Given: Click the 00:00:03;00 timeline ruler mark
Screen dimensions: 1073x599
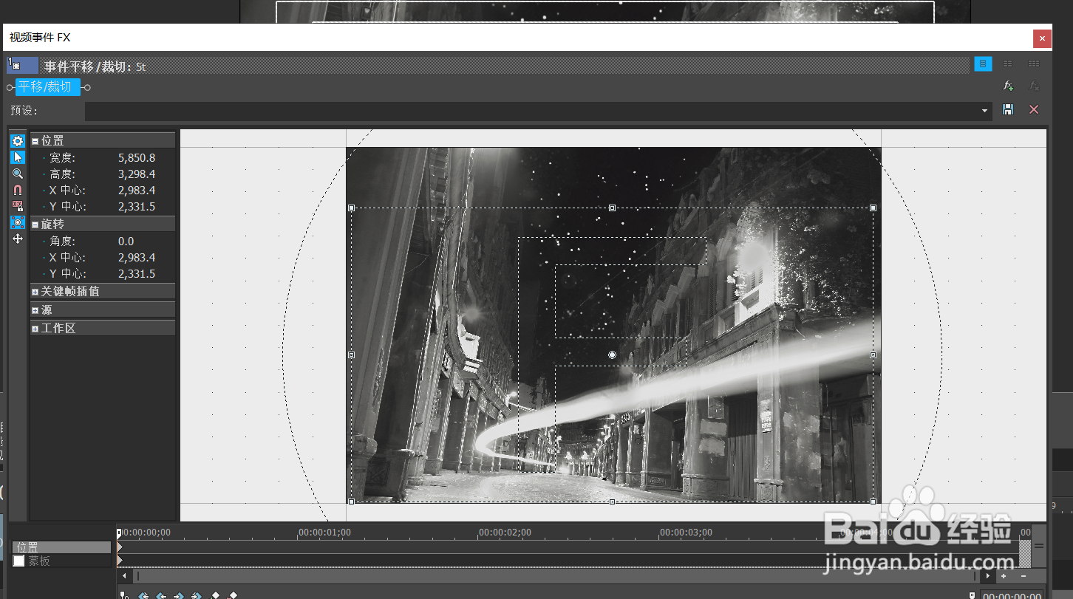Looking at the screenshot, I should click(x=686, y=533).
